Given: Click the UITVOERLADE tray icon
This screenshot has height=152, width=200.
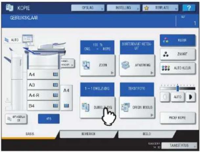Looking at the screenshot, I should [x=9, y=119].
